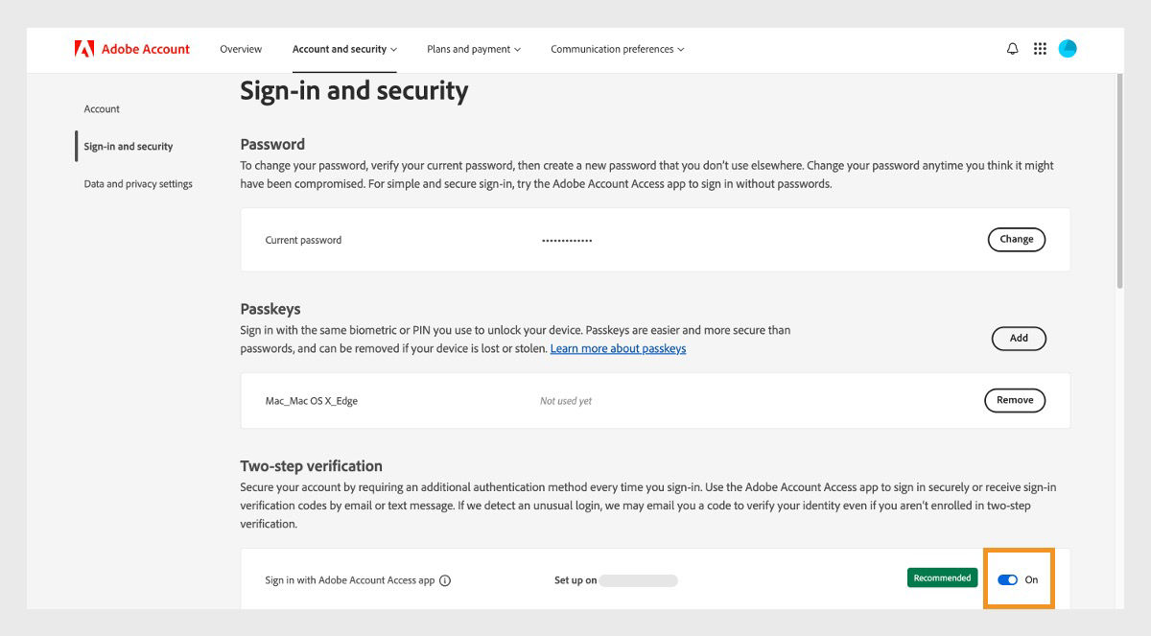Open the notifications bell
The height and width of the screenshot is (636, 1151).
pos(1012,48)
